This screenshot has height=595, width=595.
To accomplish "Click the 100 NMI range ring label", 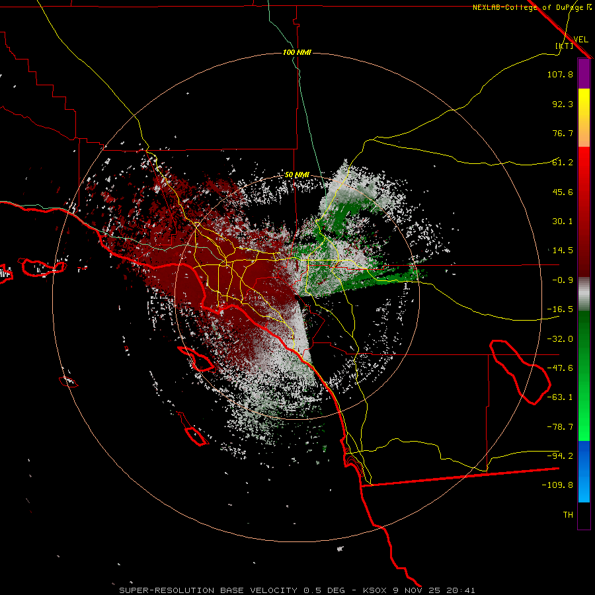I will (x=297, y=52).
